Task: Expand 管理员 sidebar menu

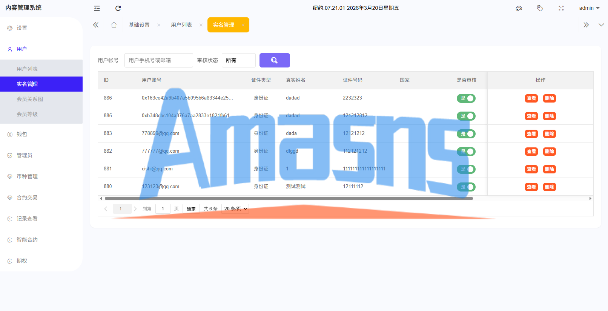Action: point(25,155)
